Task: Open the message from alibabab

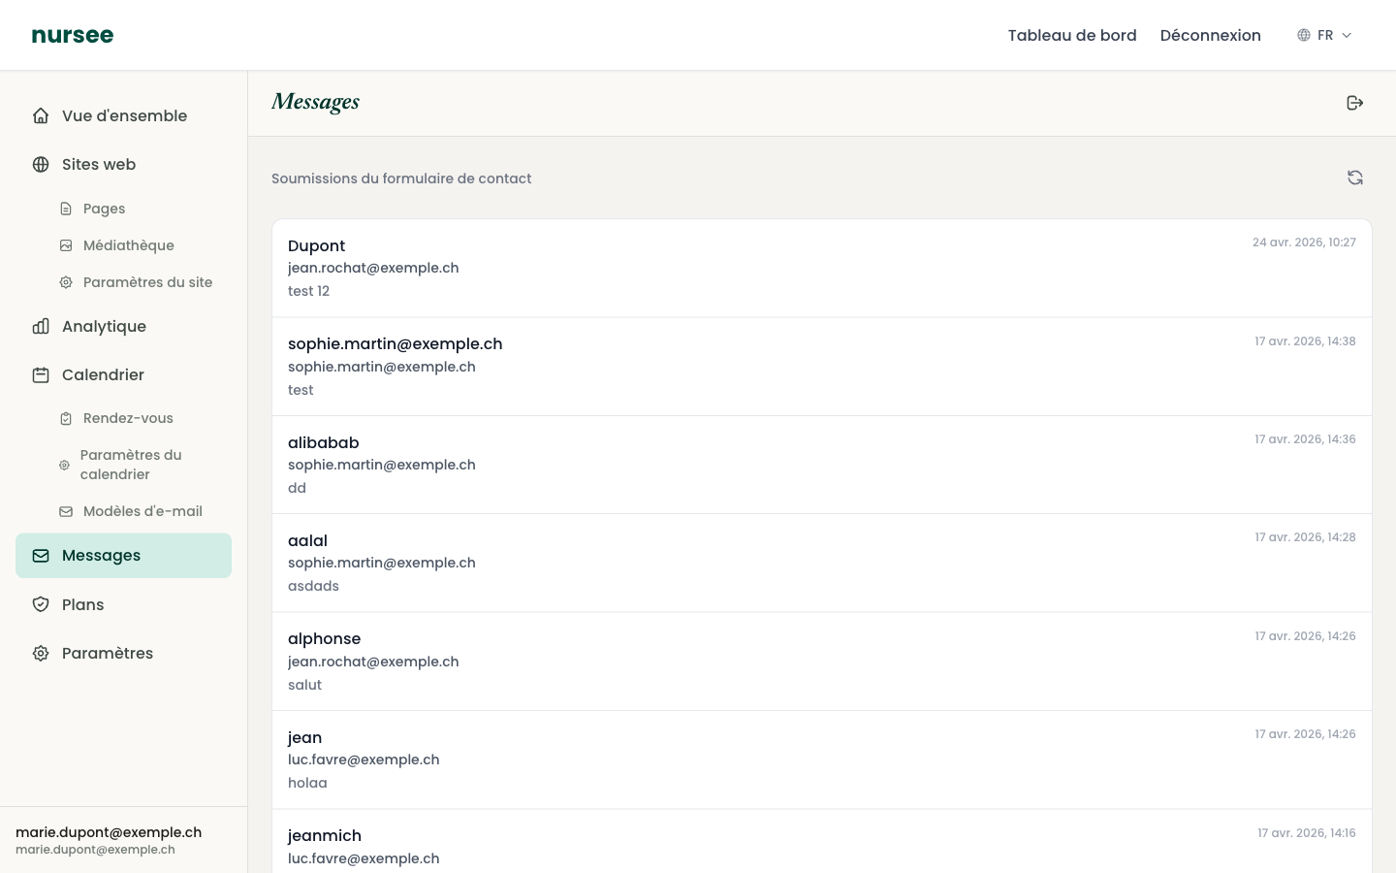Action: (822, 465)
